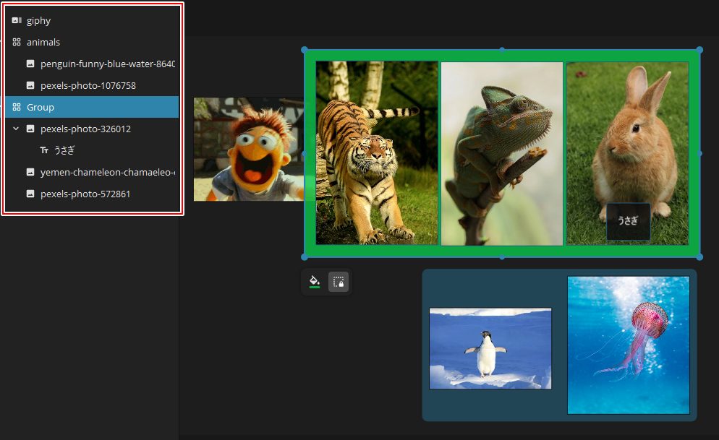Select the pexels-photo-572861 layer name
Screen dimensions: 719x440
[x=85, y=194]
